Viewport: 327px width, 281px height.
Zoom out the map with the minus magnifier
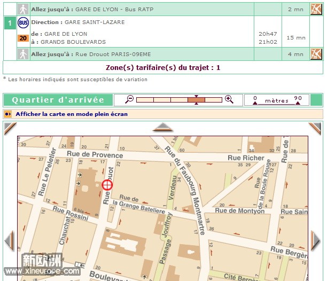click(x=129, y=99)
